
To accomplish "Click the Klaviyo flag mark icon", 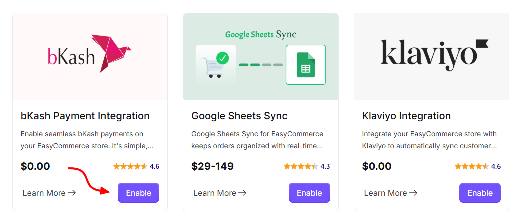I will 482,44.
